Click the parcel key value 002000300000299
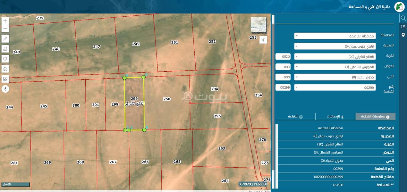This screenshot has width=407, height=192. [328, 177]
